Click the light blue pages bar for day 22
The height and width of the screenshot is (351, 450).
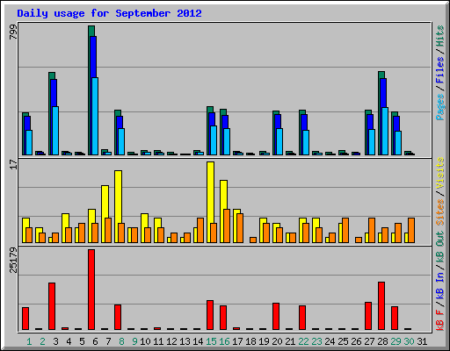coord(306,142)
